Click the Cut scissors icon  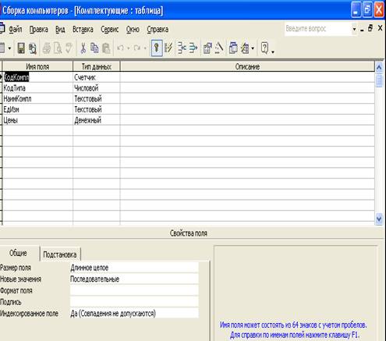(83, 48)
